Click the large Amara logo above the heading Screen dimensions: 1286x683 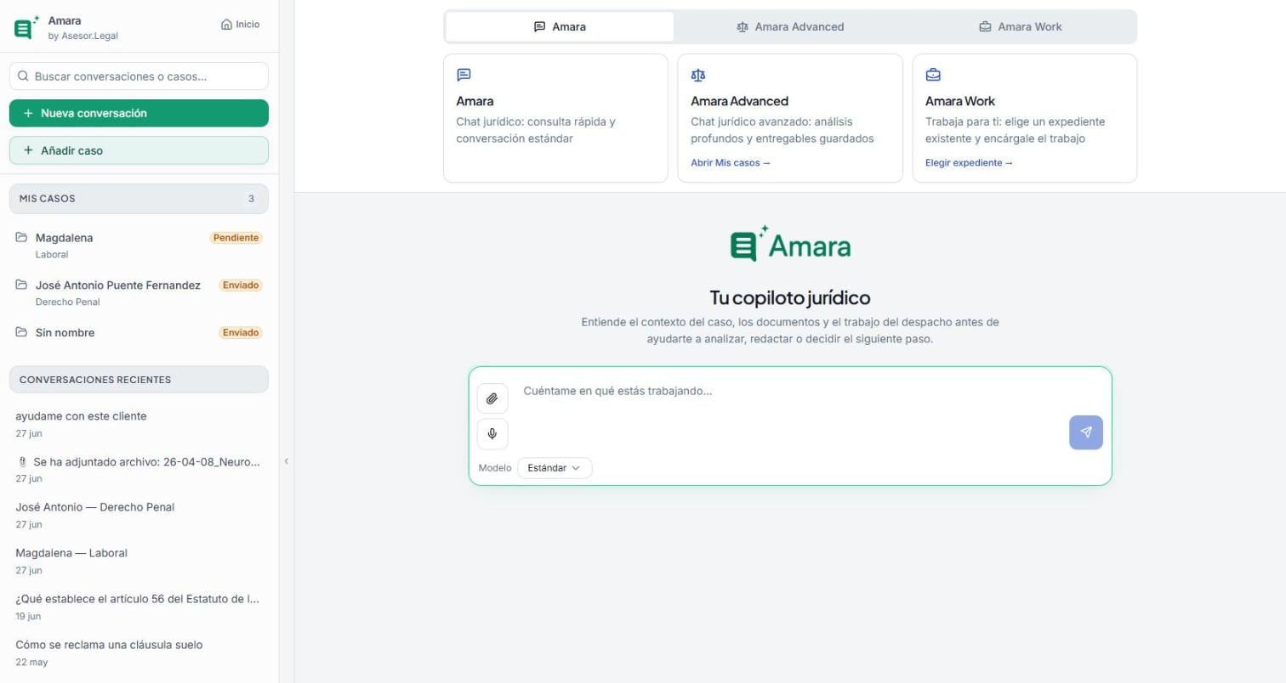[x=790, y=245]
